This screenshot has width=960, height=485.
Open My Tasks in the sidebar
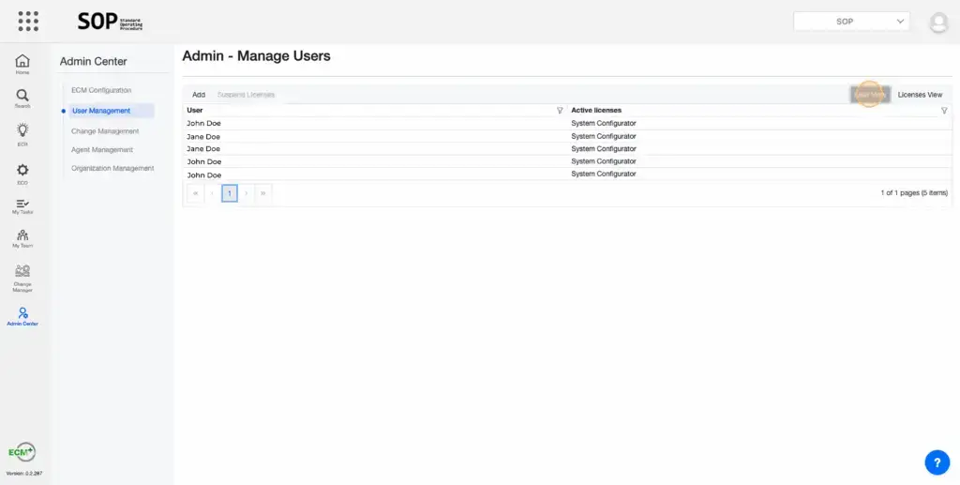coord(22,206)
